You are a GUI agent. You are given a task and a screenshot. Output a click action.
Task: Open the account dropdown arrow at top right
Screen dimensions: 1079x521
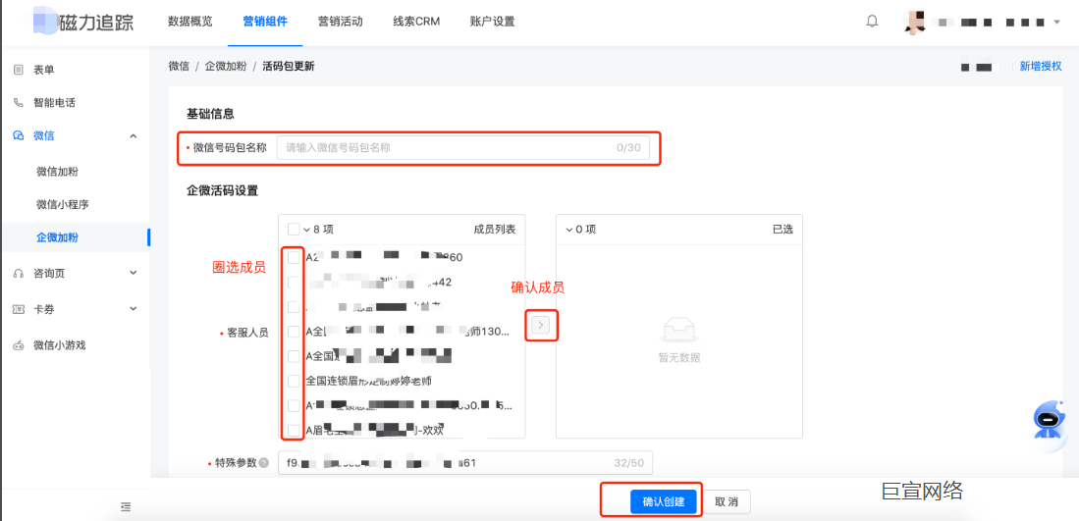(x=1057, y=22)
